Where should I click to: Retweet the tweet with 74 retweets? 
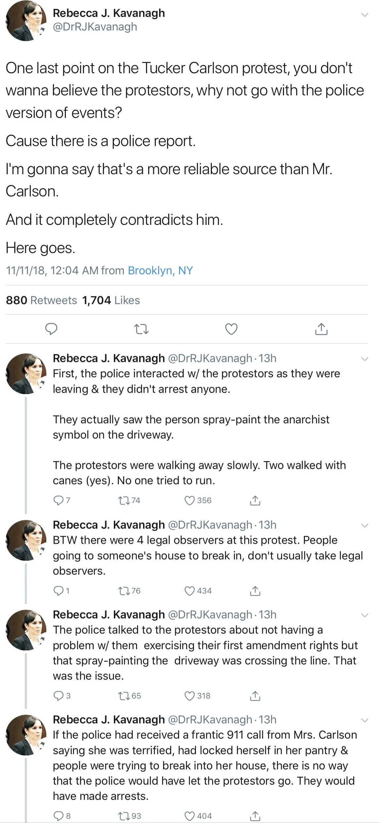[124, 500]
